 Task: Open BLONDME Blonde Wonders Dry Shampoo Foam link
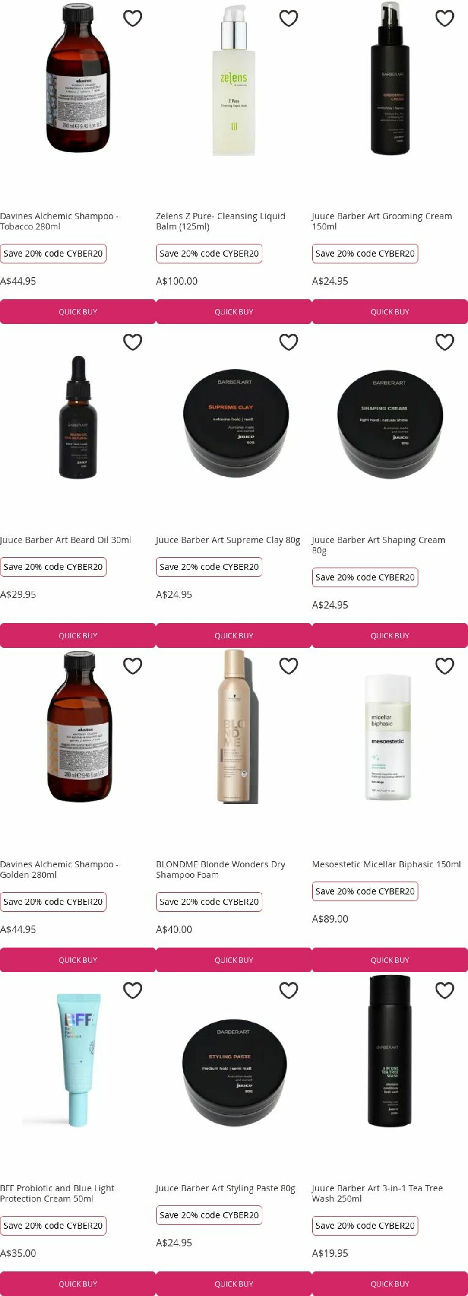pos(220,869)
